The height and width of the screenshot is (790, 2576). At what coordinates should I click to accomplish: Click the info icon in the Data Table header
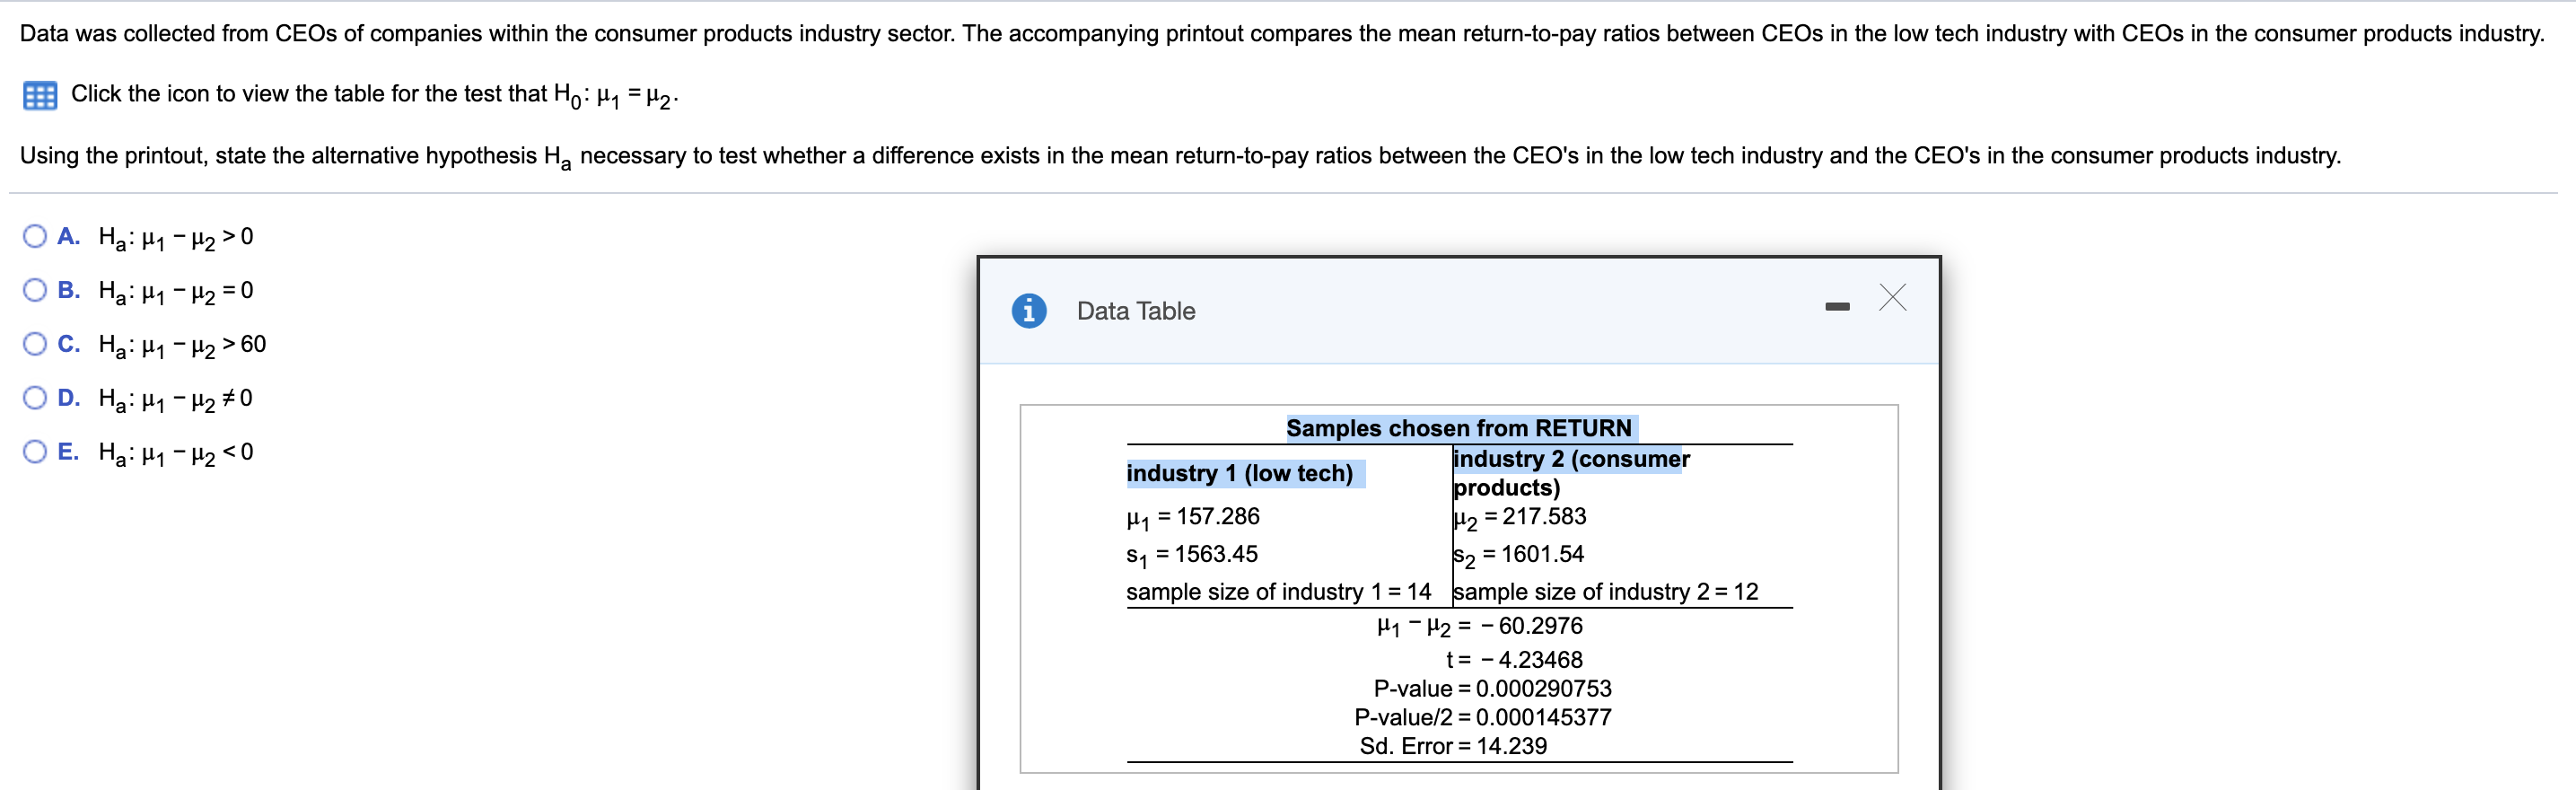tap(1031, 311)
